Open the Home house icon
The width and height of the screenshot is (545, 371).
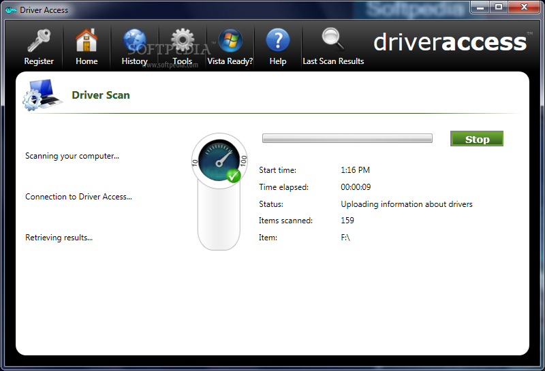click(x=87, y=40)
